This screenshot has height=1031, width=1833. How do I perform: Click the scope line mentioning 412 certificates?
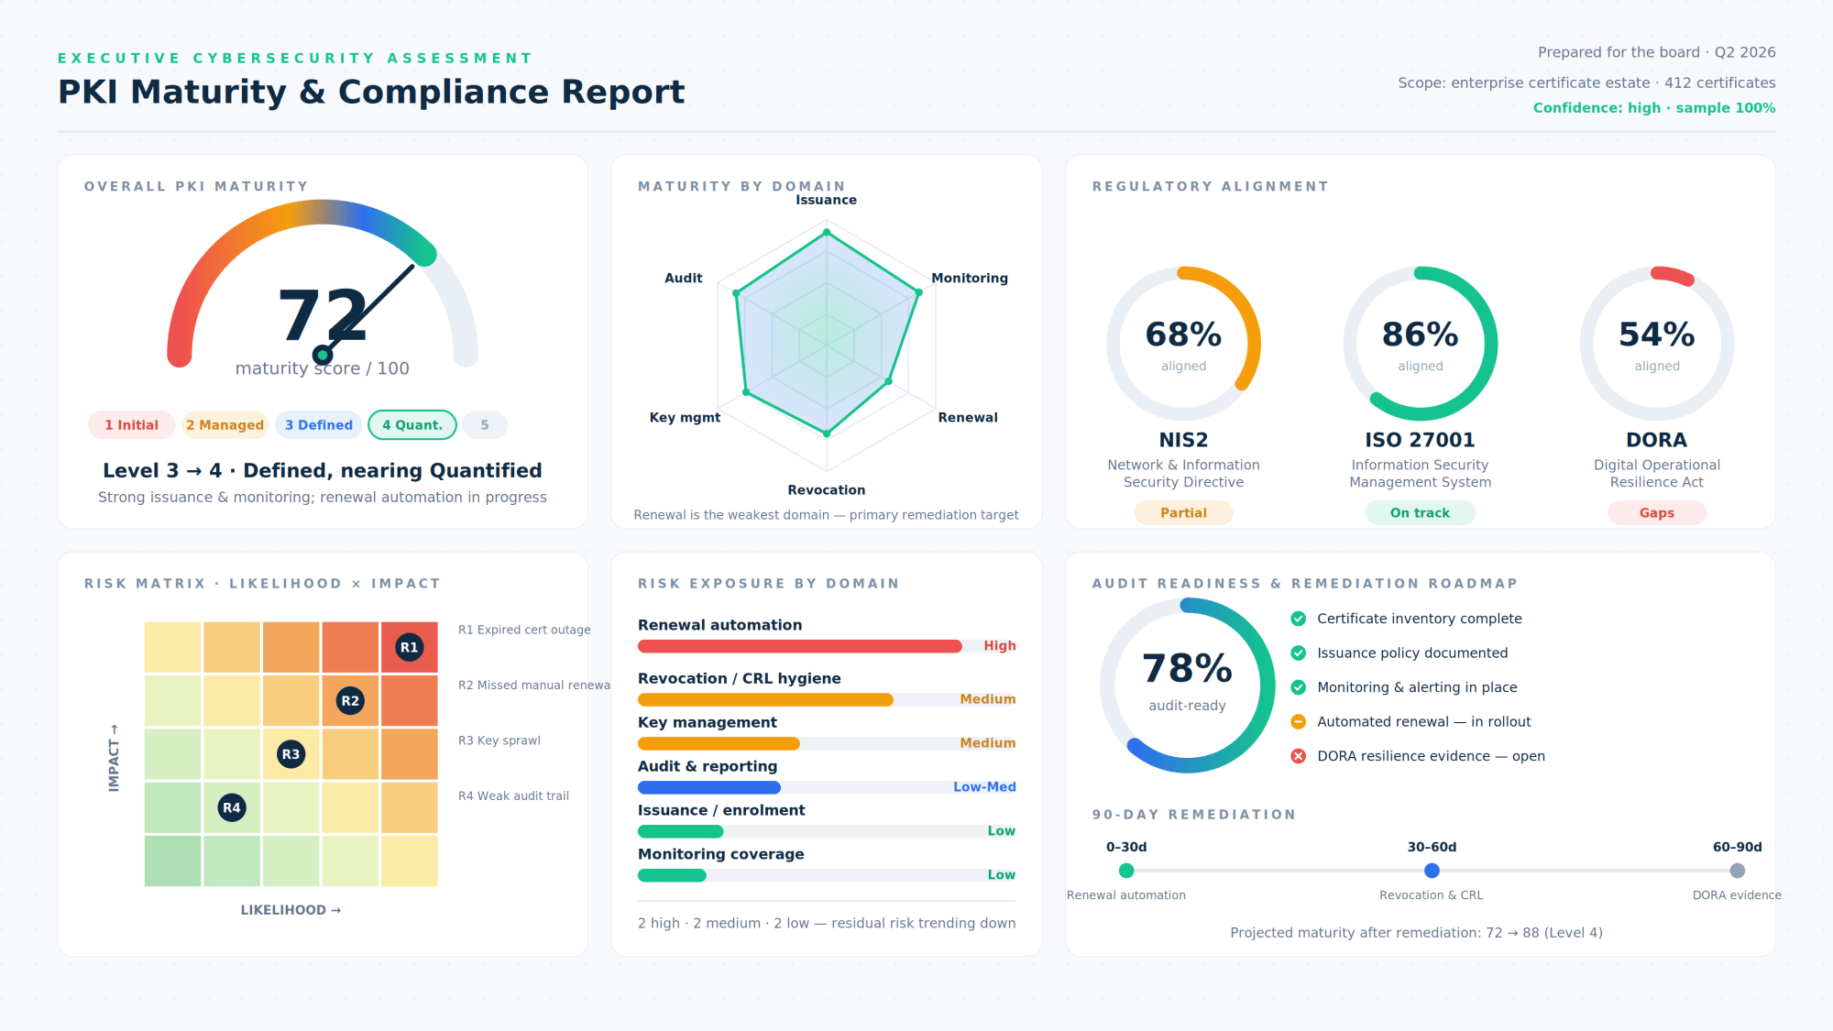pyautogui.click(x=1586, y=82)
